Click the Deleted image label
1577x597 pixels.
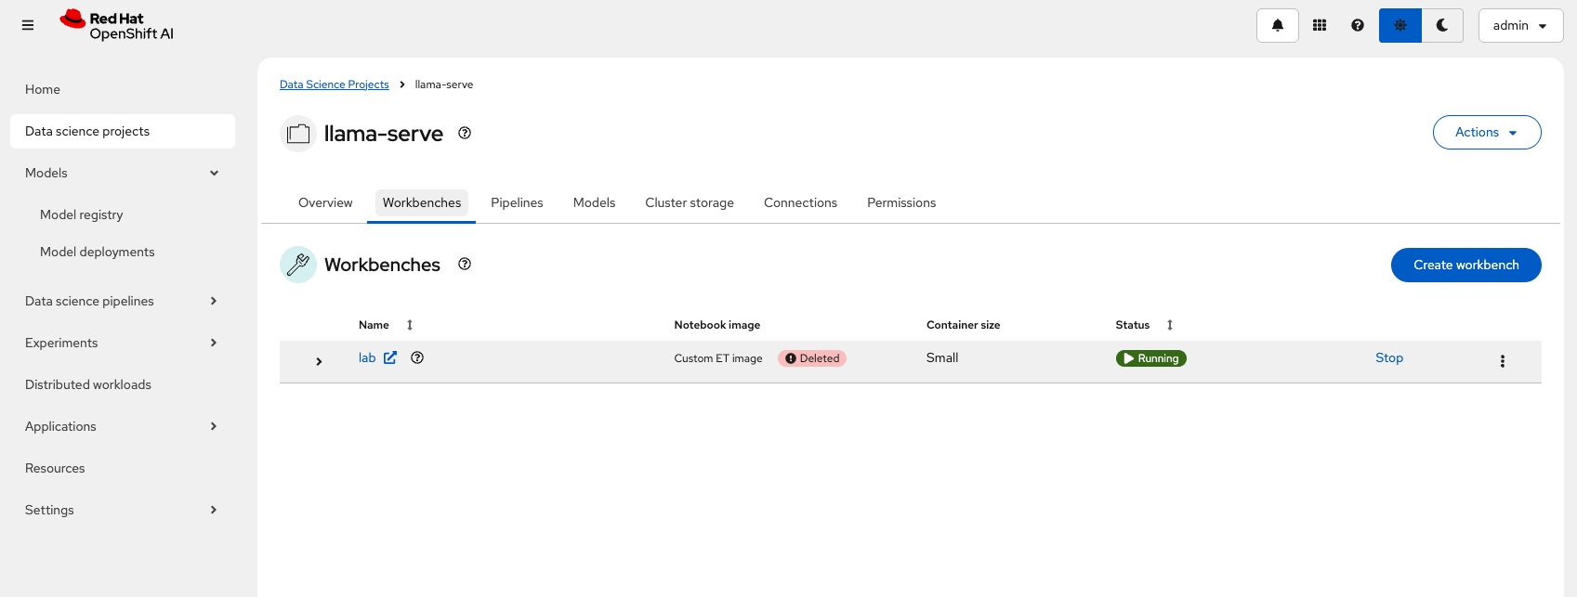tap(812, 358)
